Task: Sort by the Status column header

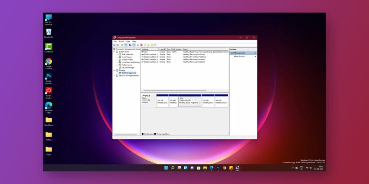Action: coord(205,49)
